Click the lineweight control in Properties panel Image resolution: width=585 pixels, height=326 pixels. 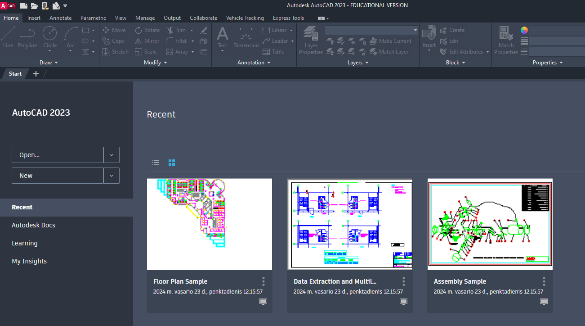[524, 41]
